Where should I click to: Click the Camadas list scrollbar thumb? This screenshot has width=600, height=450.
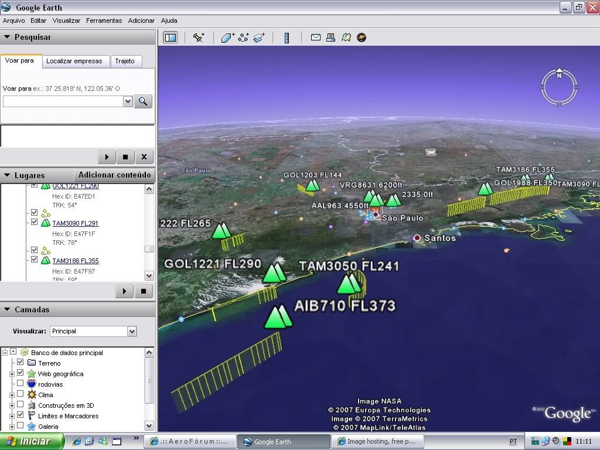[149, 380]
